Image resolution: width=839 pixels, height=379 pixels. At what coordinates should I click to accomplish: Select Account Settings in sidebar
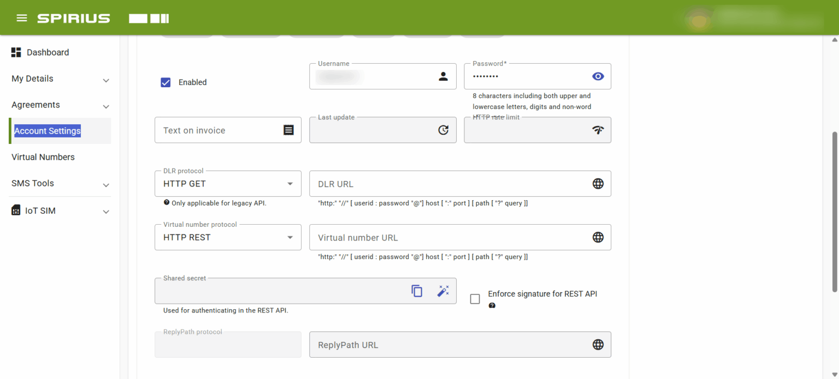coord(61,131)
